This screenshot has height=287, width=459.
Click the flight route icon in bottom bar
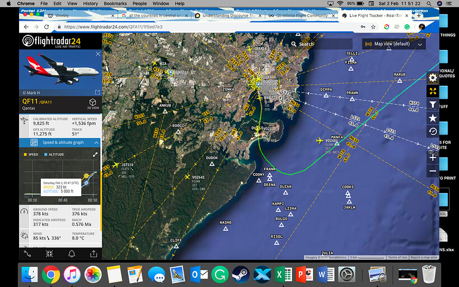27,254
